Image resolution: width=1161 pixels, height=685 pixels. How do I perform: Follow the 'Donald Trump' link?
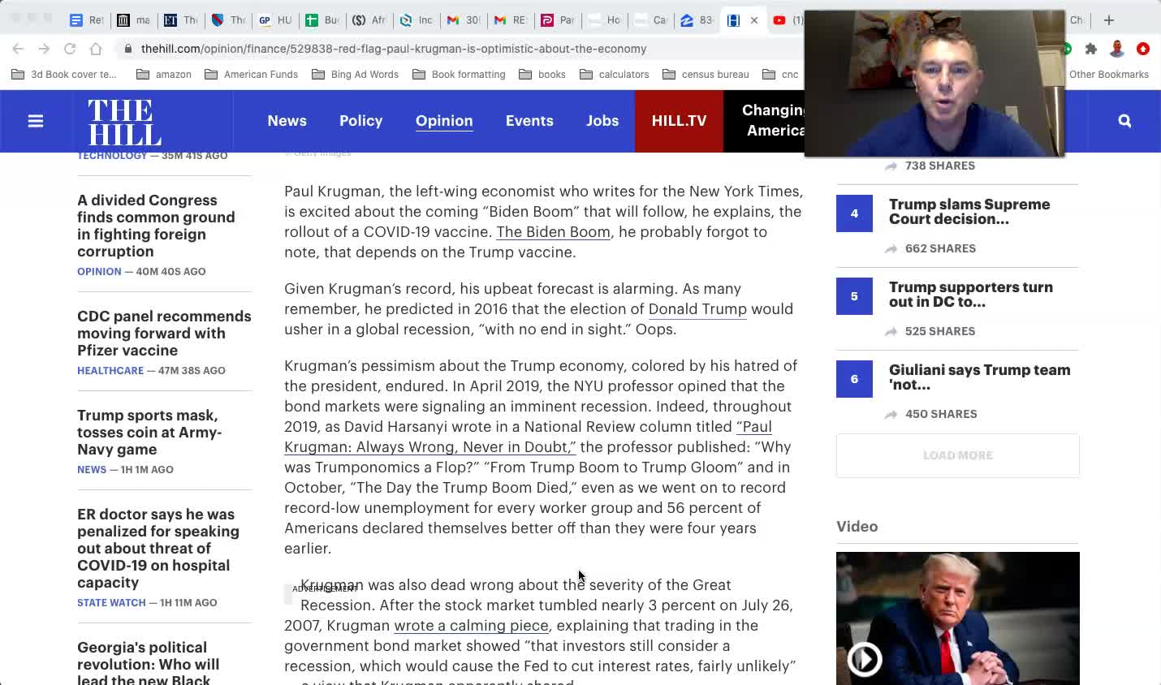(x=697, y=309)
